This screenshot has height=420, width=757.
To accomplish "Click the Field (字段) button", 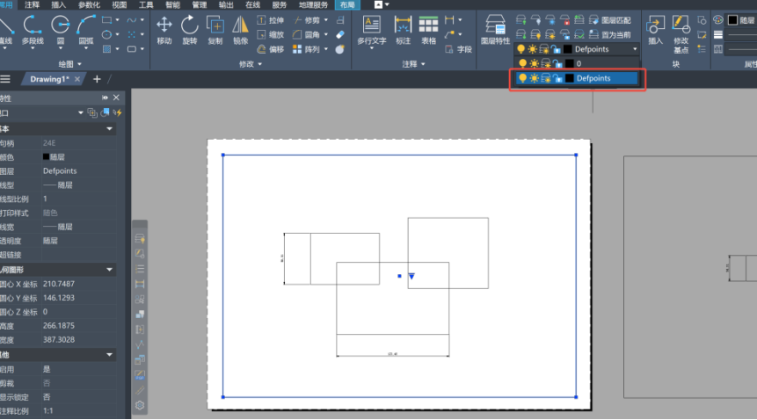I will point(458,49).
